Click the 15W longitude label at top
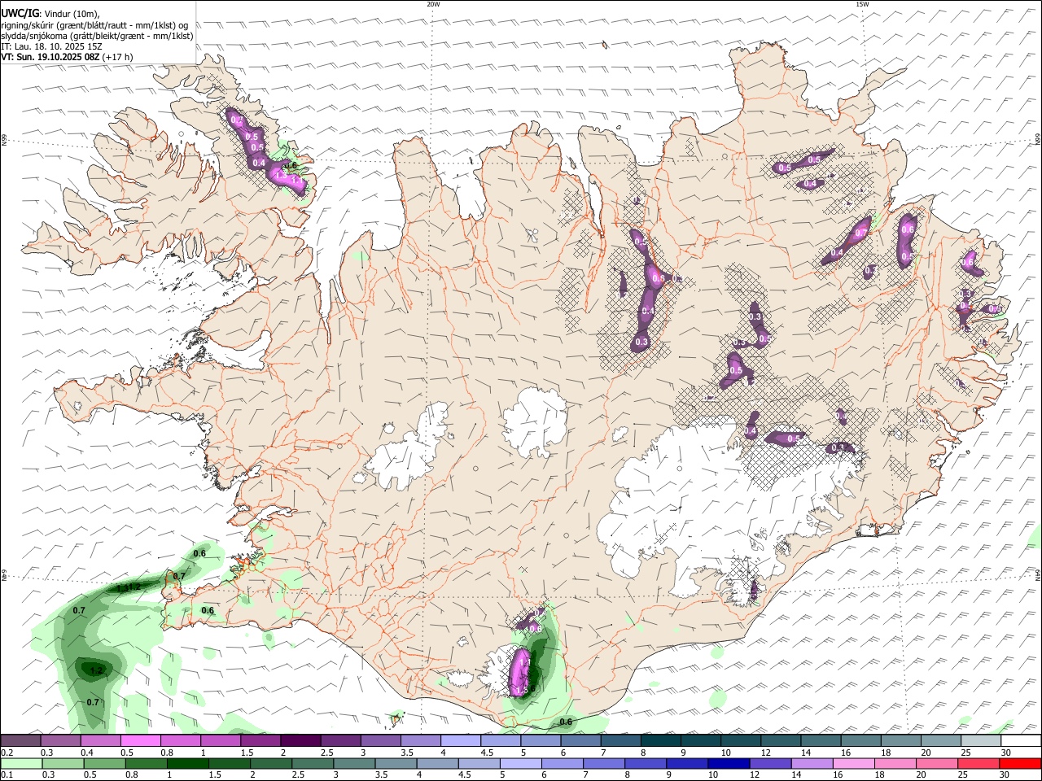The height and width of the screenshot is (781, 1042). [862, 4]
